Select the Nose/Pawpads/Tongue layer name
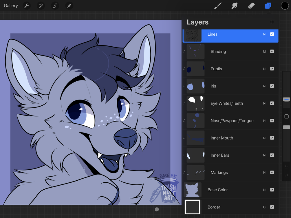The width and height of the screenshot is (291, 218). (232, 121)
